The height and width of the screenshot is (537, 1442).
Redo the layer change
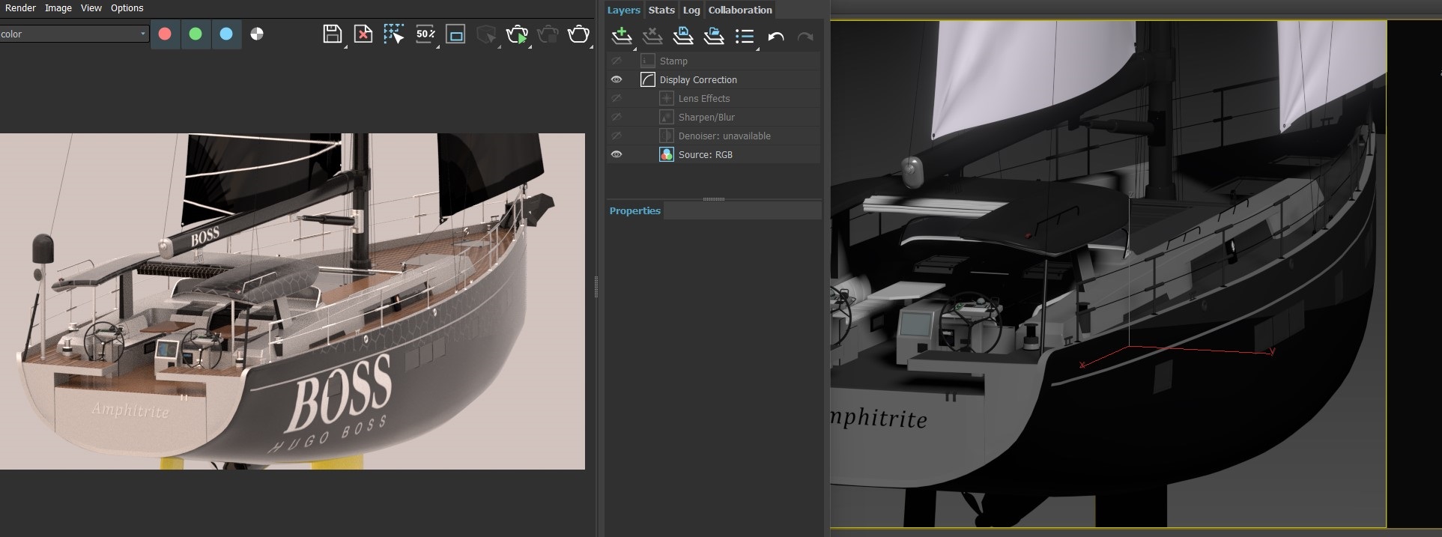click(805, 35)
